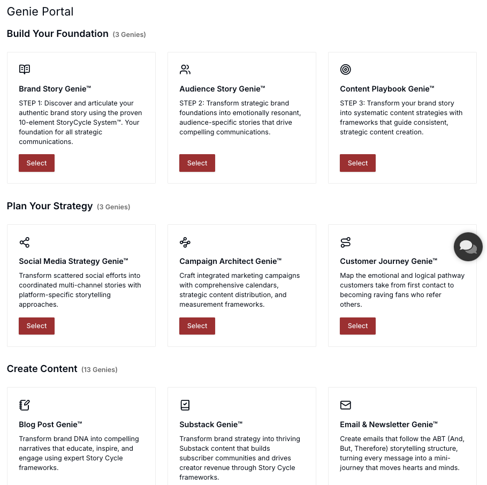The image size is (487, 485).
Task: Click the Content Playbook Genie target icon
Action: 346,69
